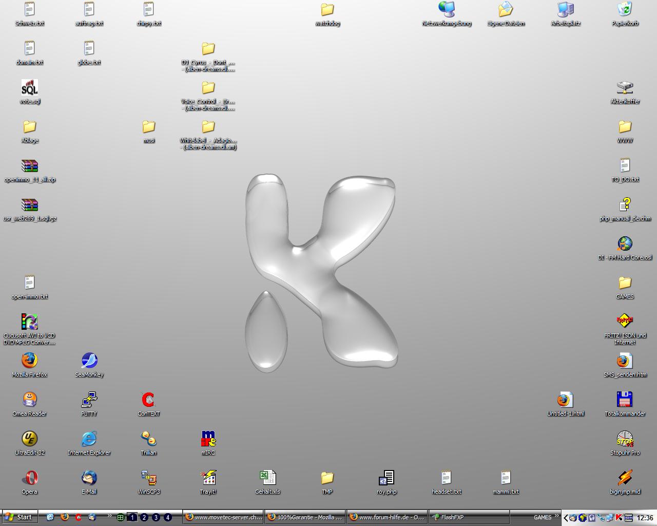Open the Trillian messenger icon
Screen dimensions: 657x526
point(148,439)
